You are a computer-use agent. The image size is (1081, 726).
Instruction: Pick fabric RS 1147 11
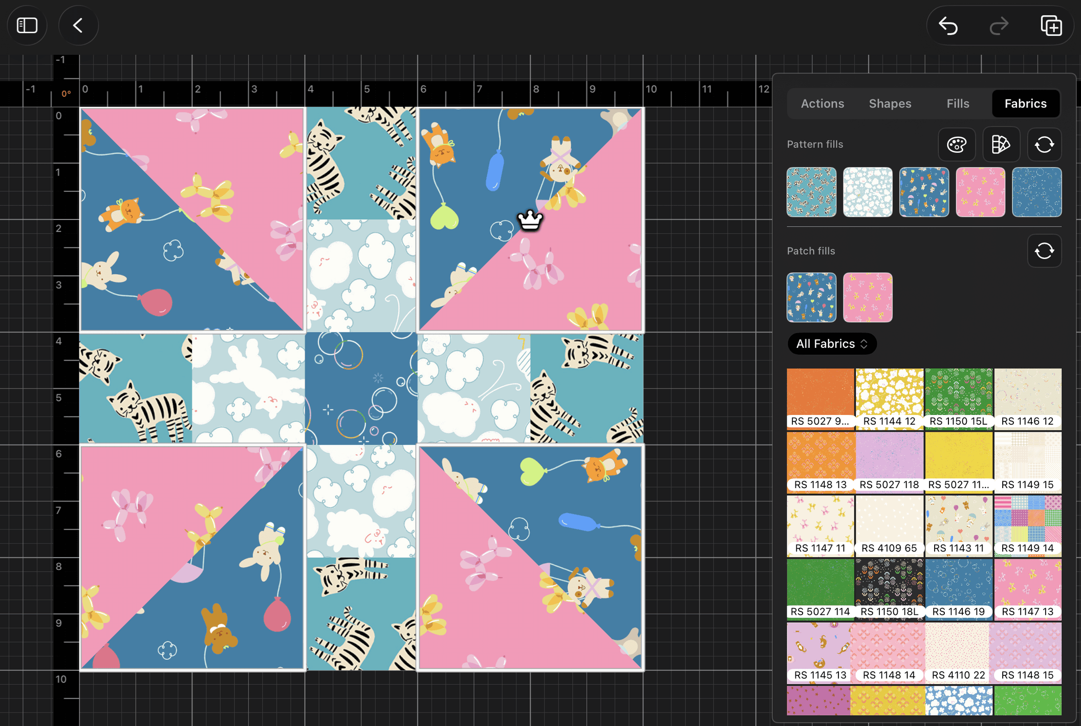point(820,525)
